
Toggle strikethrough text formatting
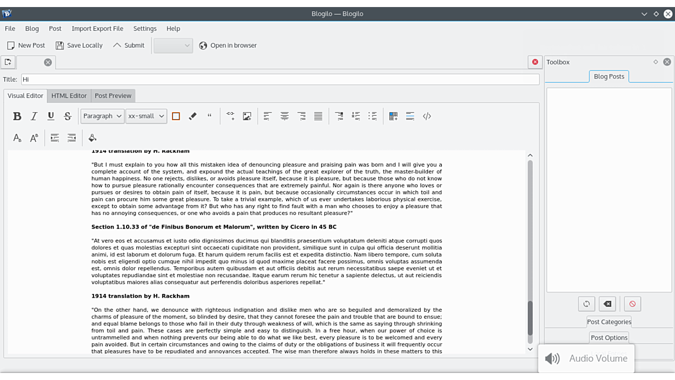tap(68, 116)
